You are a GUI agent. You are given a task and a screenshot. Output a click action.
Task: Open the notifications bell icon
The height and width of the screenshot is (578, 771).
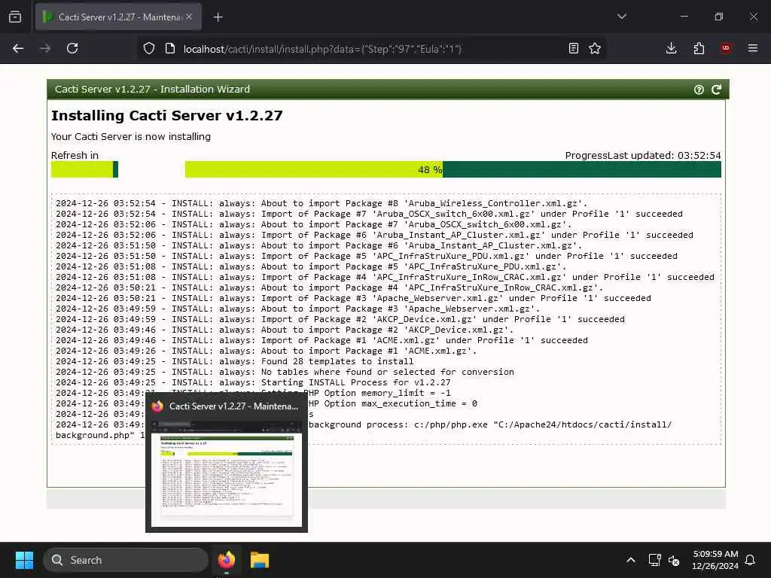(750, 560)
